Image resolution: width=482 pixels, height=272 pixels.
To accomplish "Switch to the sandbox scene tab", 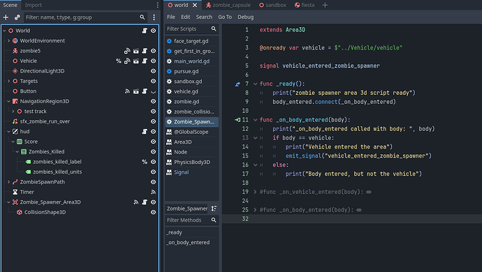I will [272, 5].
